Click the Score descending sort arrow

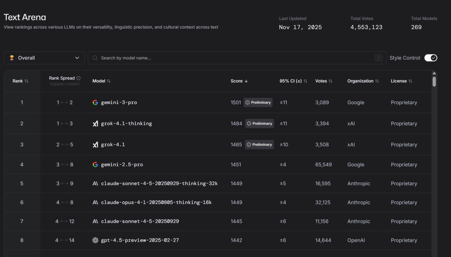[246, 81]
